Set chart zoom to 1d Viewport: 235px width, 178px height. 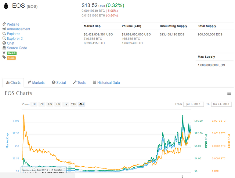(34, 104)
